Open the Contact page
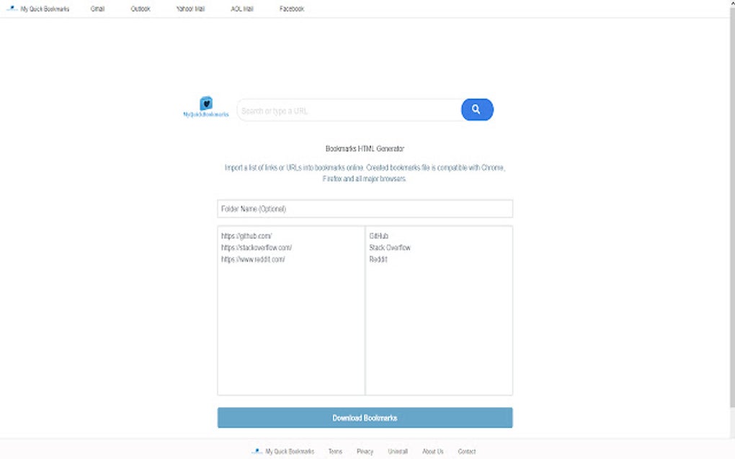The height and width of the screenshot is (459, 735). click(466, 451)
